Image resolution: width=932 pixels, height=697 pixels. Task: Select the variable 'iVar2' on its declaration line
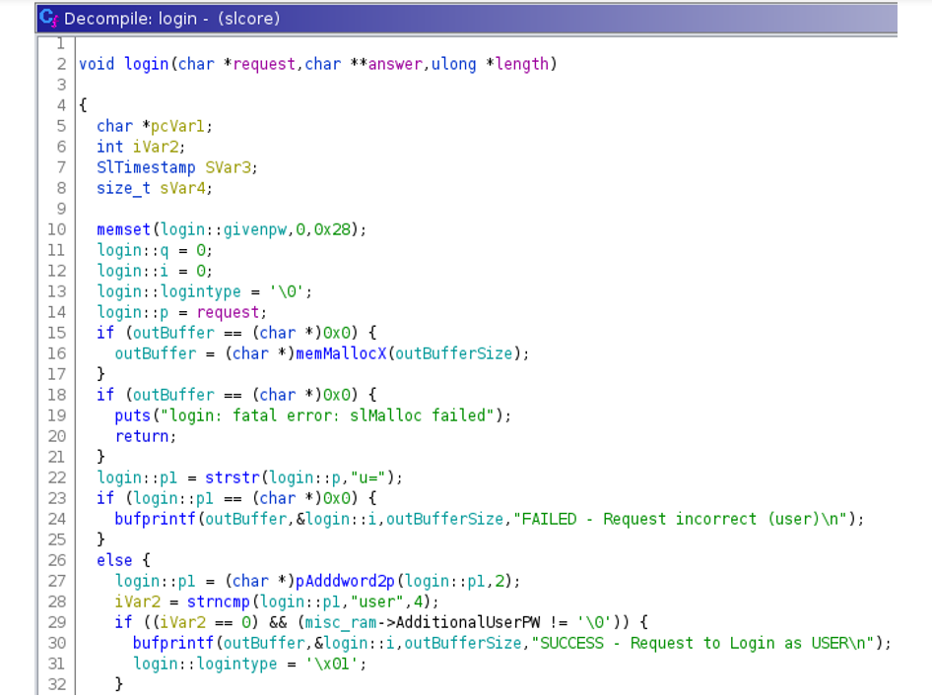(155, 147)
